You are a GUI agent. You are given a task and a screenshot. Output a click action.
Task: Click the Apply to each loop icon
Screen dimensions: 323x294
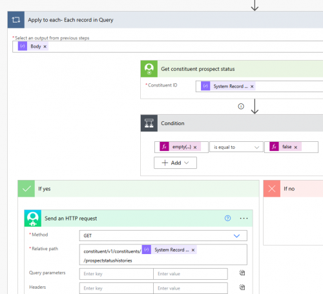click(16, 20)
